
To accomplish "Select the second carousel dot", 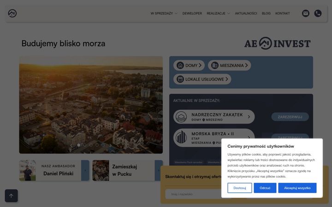I will pos(85,145).
